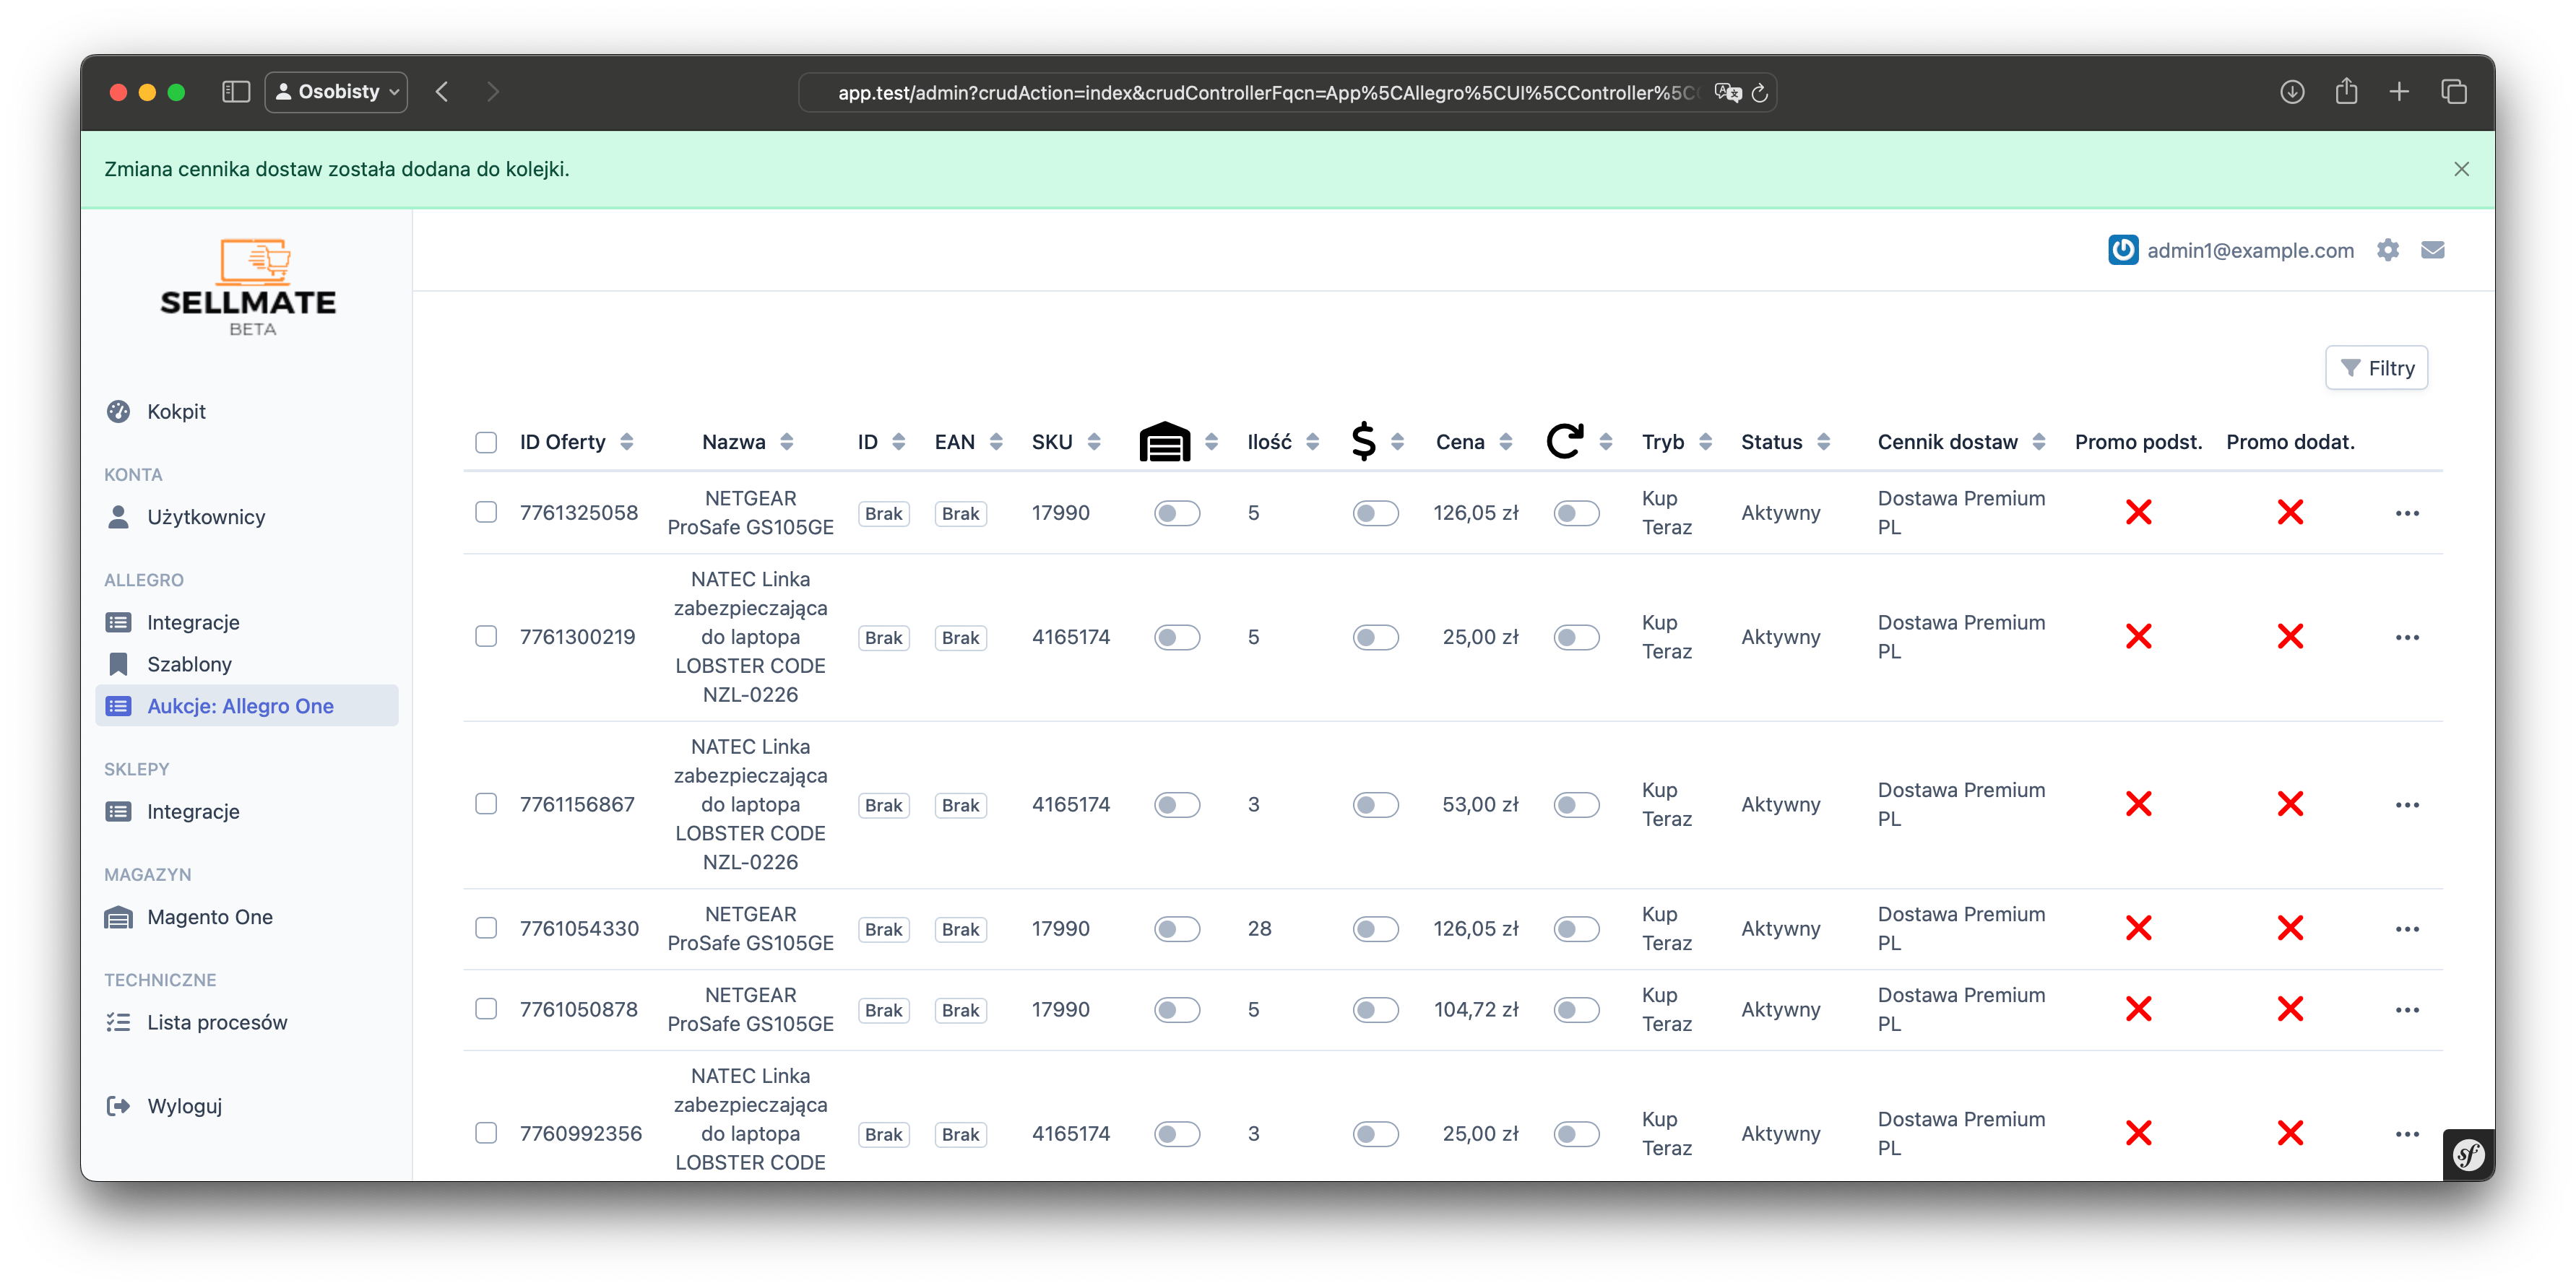Sort table by Status arrows

1823,442
